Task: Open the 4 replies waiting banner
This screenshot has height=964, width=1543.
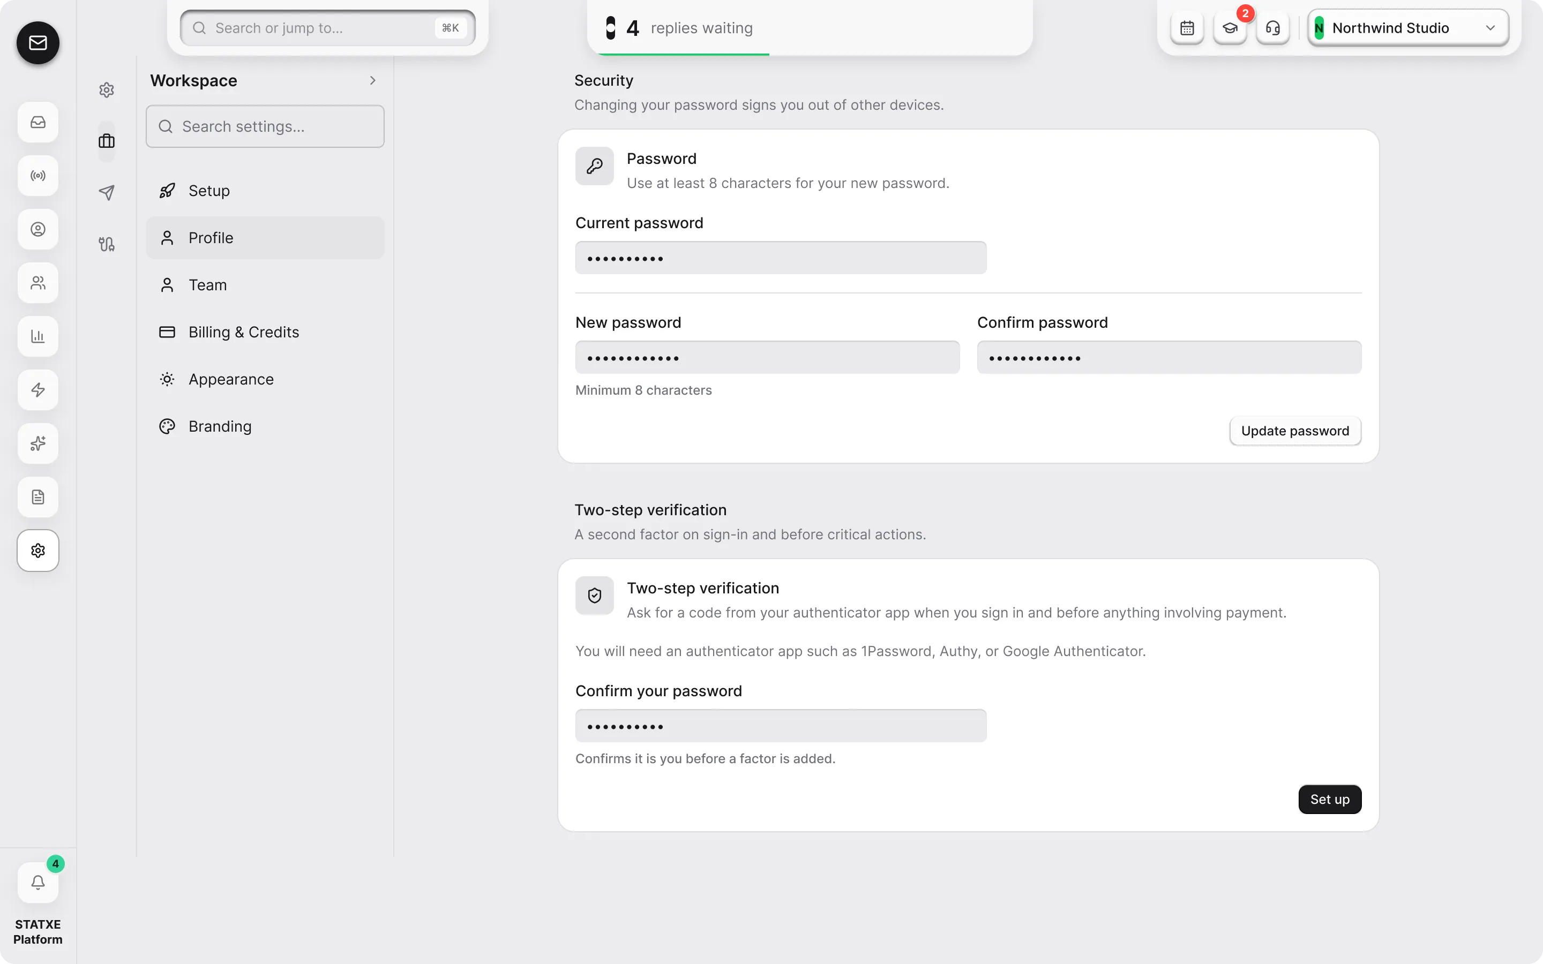Action: point(809,28)
